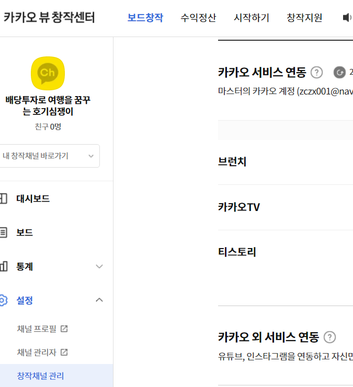Screen dimensions: 353x387
Task: Click the 설정 menu label
Action: (25, 300)
